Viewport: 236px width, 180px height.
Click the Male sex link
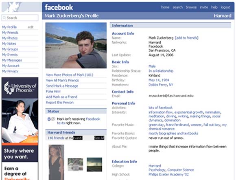[x=152, y=66]
